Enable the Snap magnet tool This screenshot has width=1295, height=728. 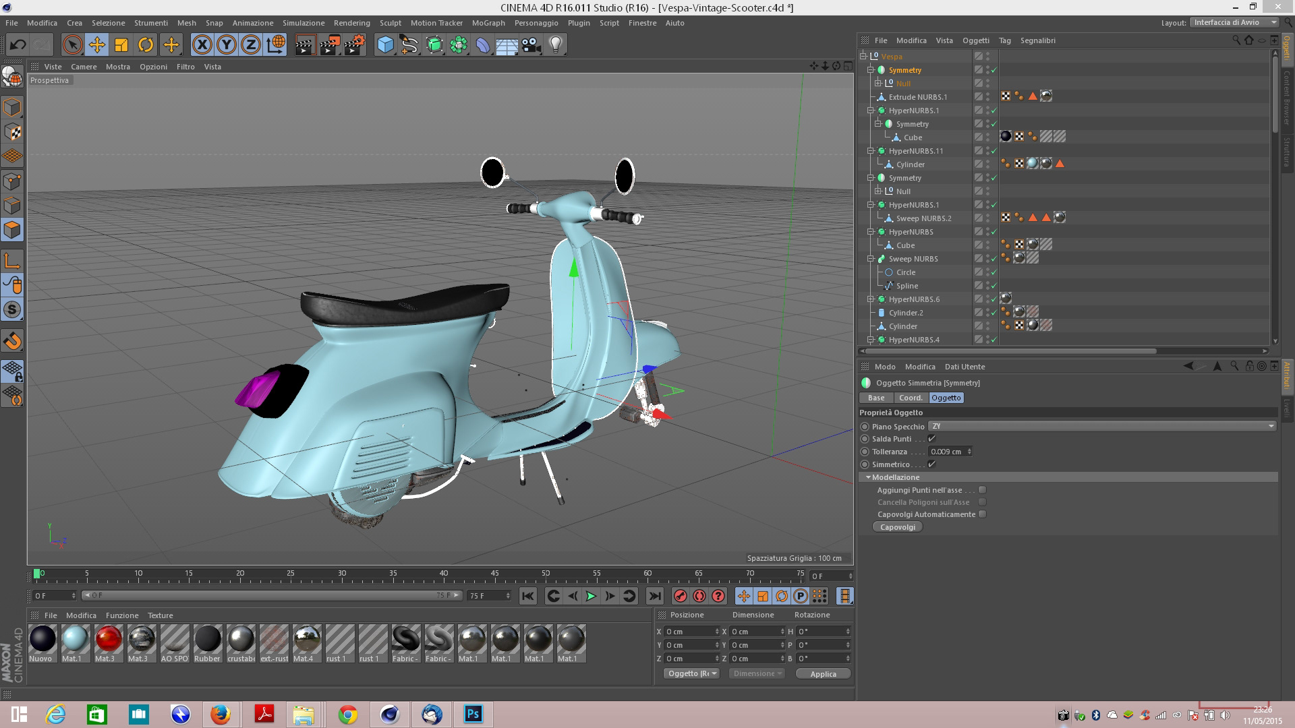12,341
